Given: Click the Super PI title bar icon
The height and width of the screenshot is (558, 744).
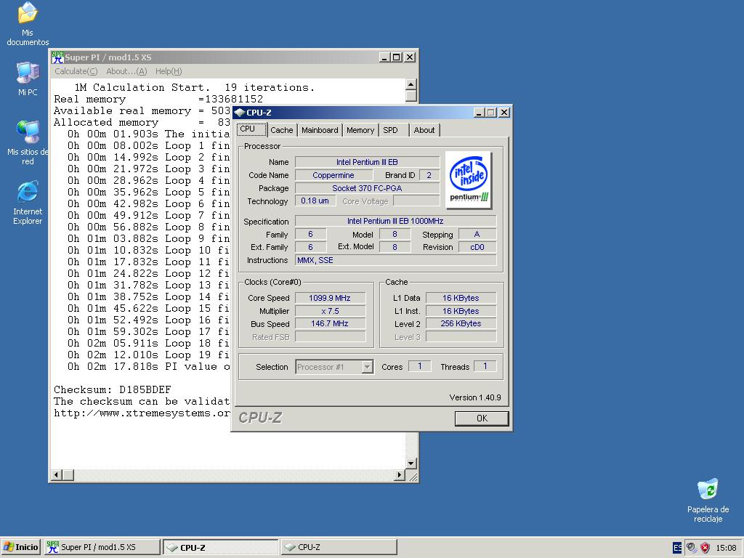Looking at the screenshot, I should coord(57,57).
